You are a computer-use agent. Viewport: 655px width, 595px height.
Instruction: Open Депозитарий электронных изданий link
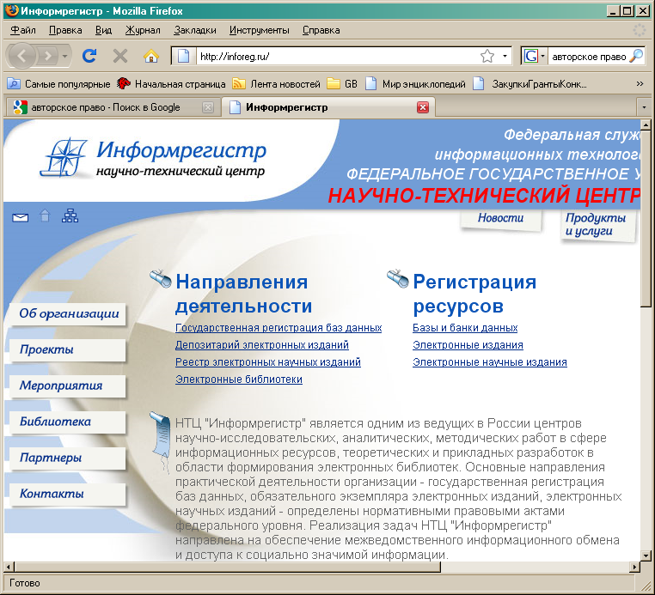click(x=262, y=345)
